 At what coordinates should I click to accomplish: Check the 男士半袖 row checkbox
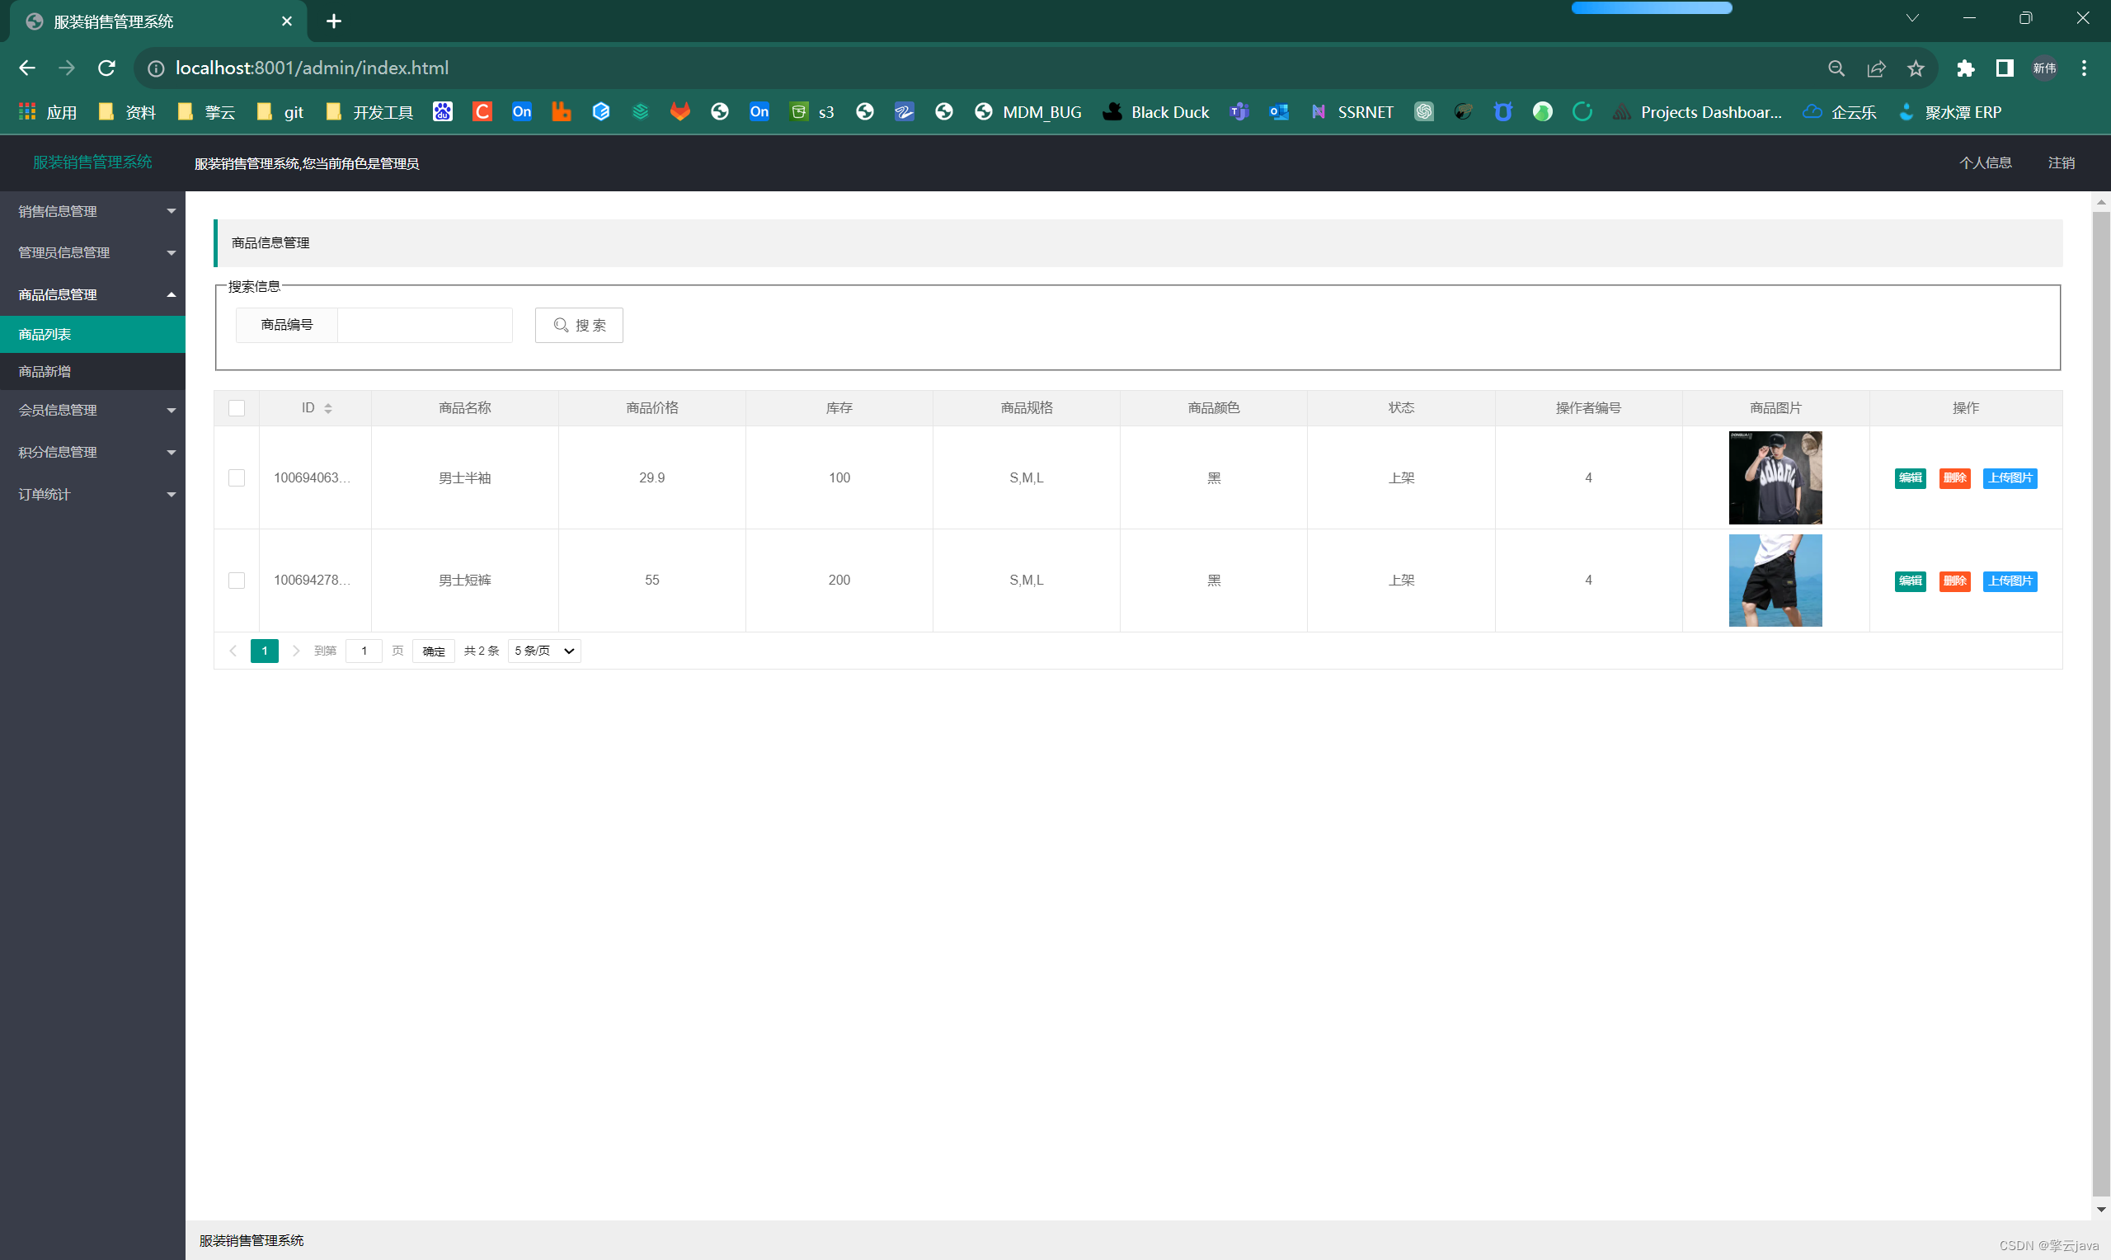237,478
